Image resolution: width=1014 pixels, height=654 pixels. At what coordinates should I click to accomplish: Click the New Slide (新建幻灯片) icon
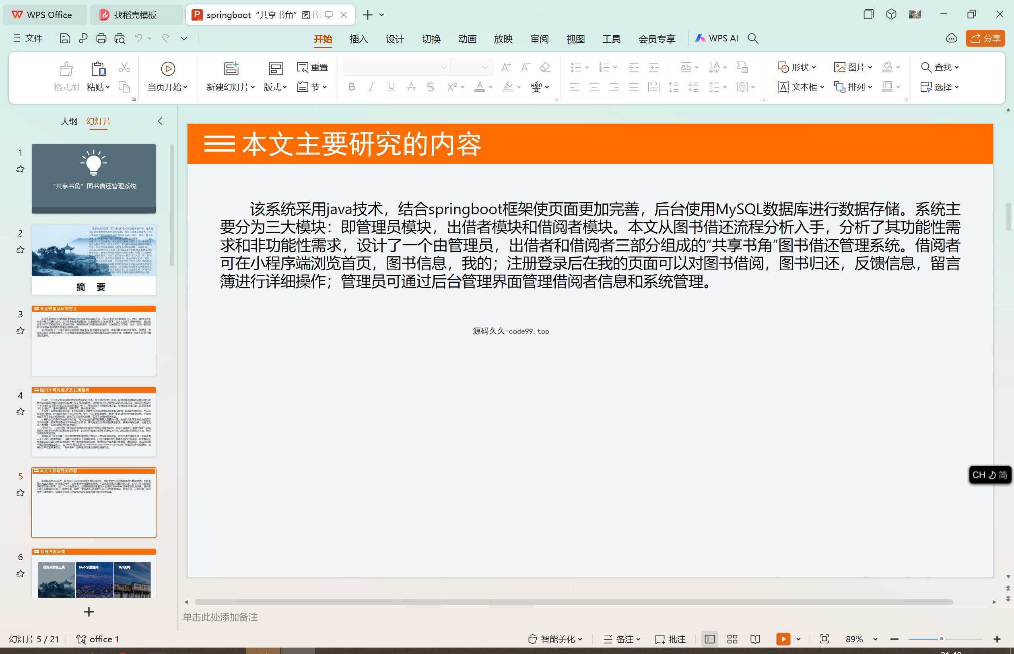coord(231,68)
